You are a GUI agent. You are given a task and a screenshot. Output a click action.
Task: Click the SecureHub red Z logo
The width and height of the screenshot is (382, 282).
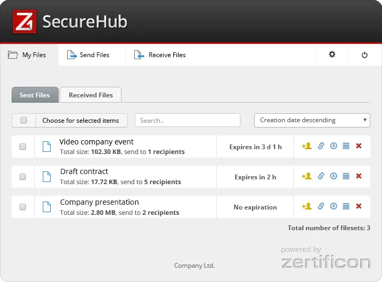point(24,22)
